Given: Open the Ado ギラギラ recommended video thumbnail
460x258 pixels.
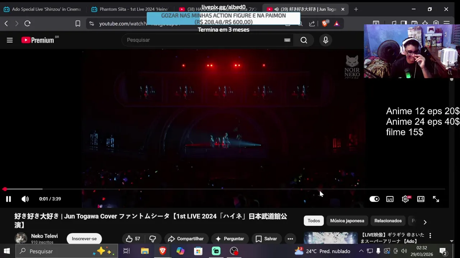Looking at the screenshot, I should (x=331, y=238).
